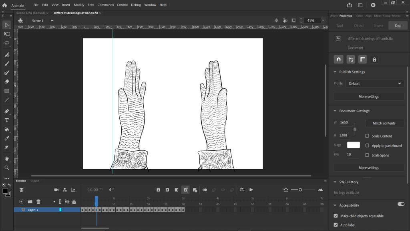
Task: Delete layer using timeline trash icon
Action: click(x=38, y=201)
